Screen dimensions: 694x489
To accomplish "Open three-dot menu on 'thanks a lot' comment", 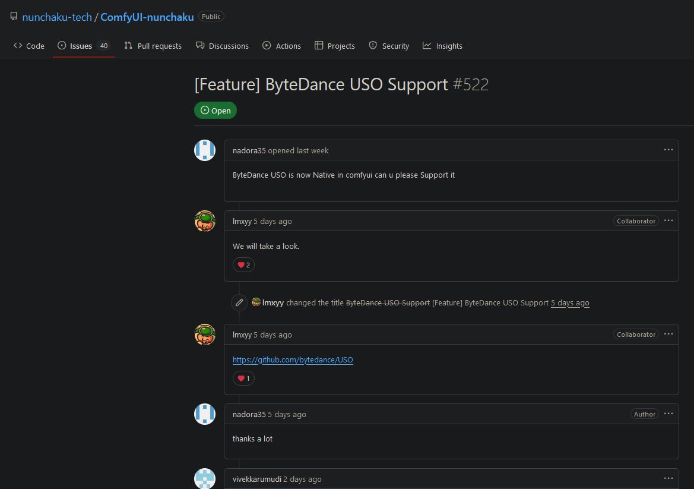I will point(668,414).
